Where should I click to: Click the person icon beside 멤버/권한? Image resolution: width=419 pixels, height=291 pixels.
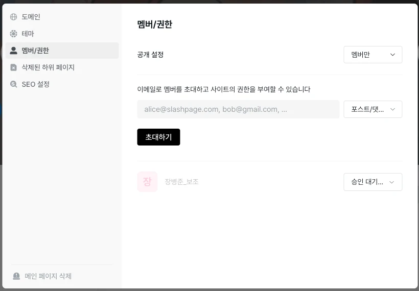14,51
